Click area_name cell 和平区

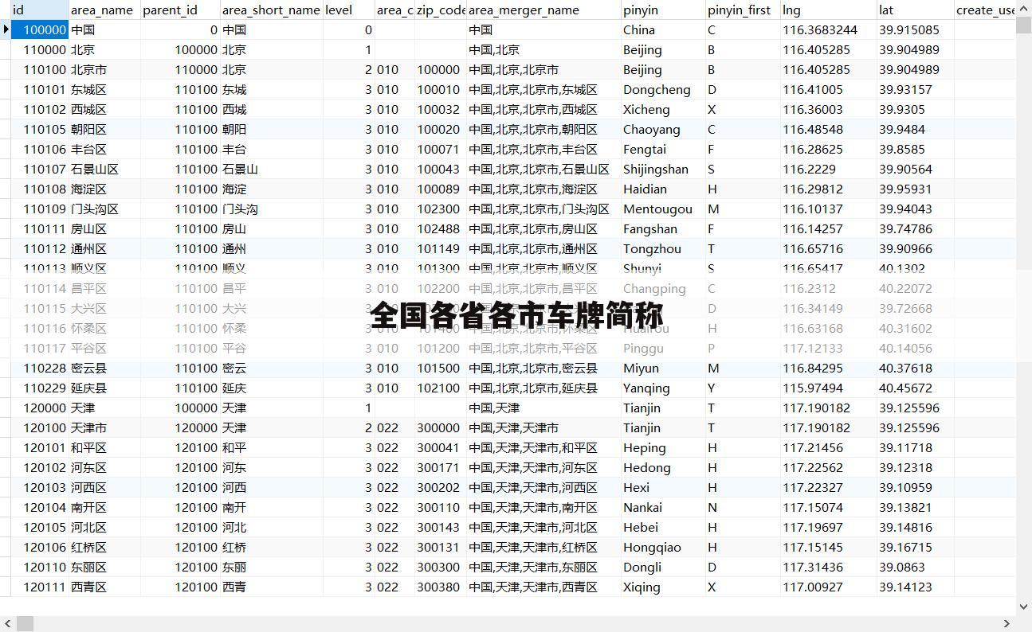[x=104, y=447]
